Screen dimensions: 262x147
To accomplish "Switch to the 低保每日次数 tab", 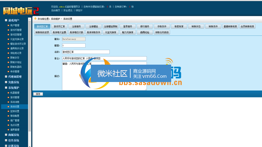I will 77,32.
